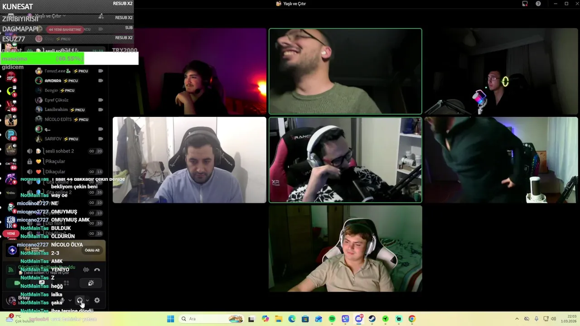This screenshot has height=326, width=580.
Task: Open volume control in system tray
Action: (553, 319)
